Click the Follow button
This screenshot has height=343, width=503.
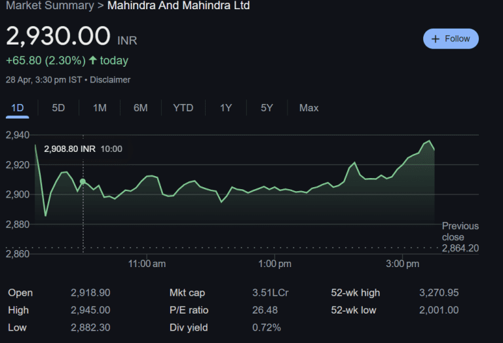click(x=451, y=39)
